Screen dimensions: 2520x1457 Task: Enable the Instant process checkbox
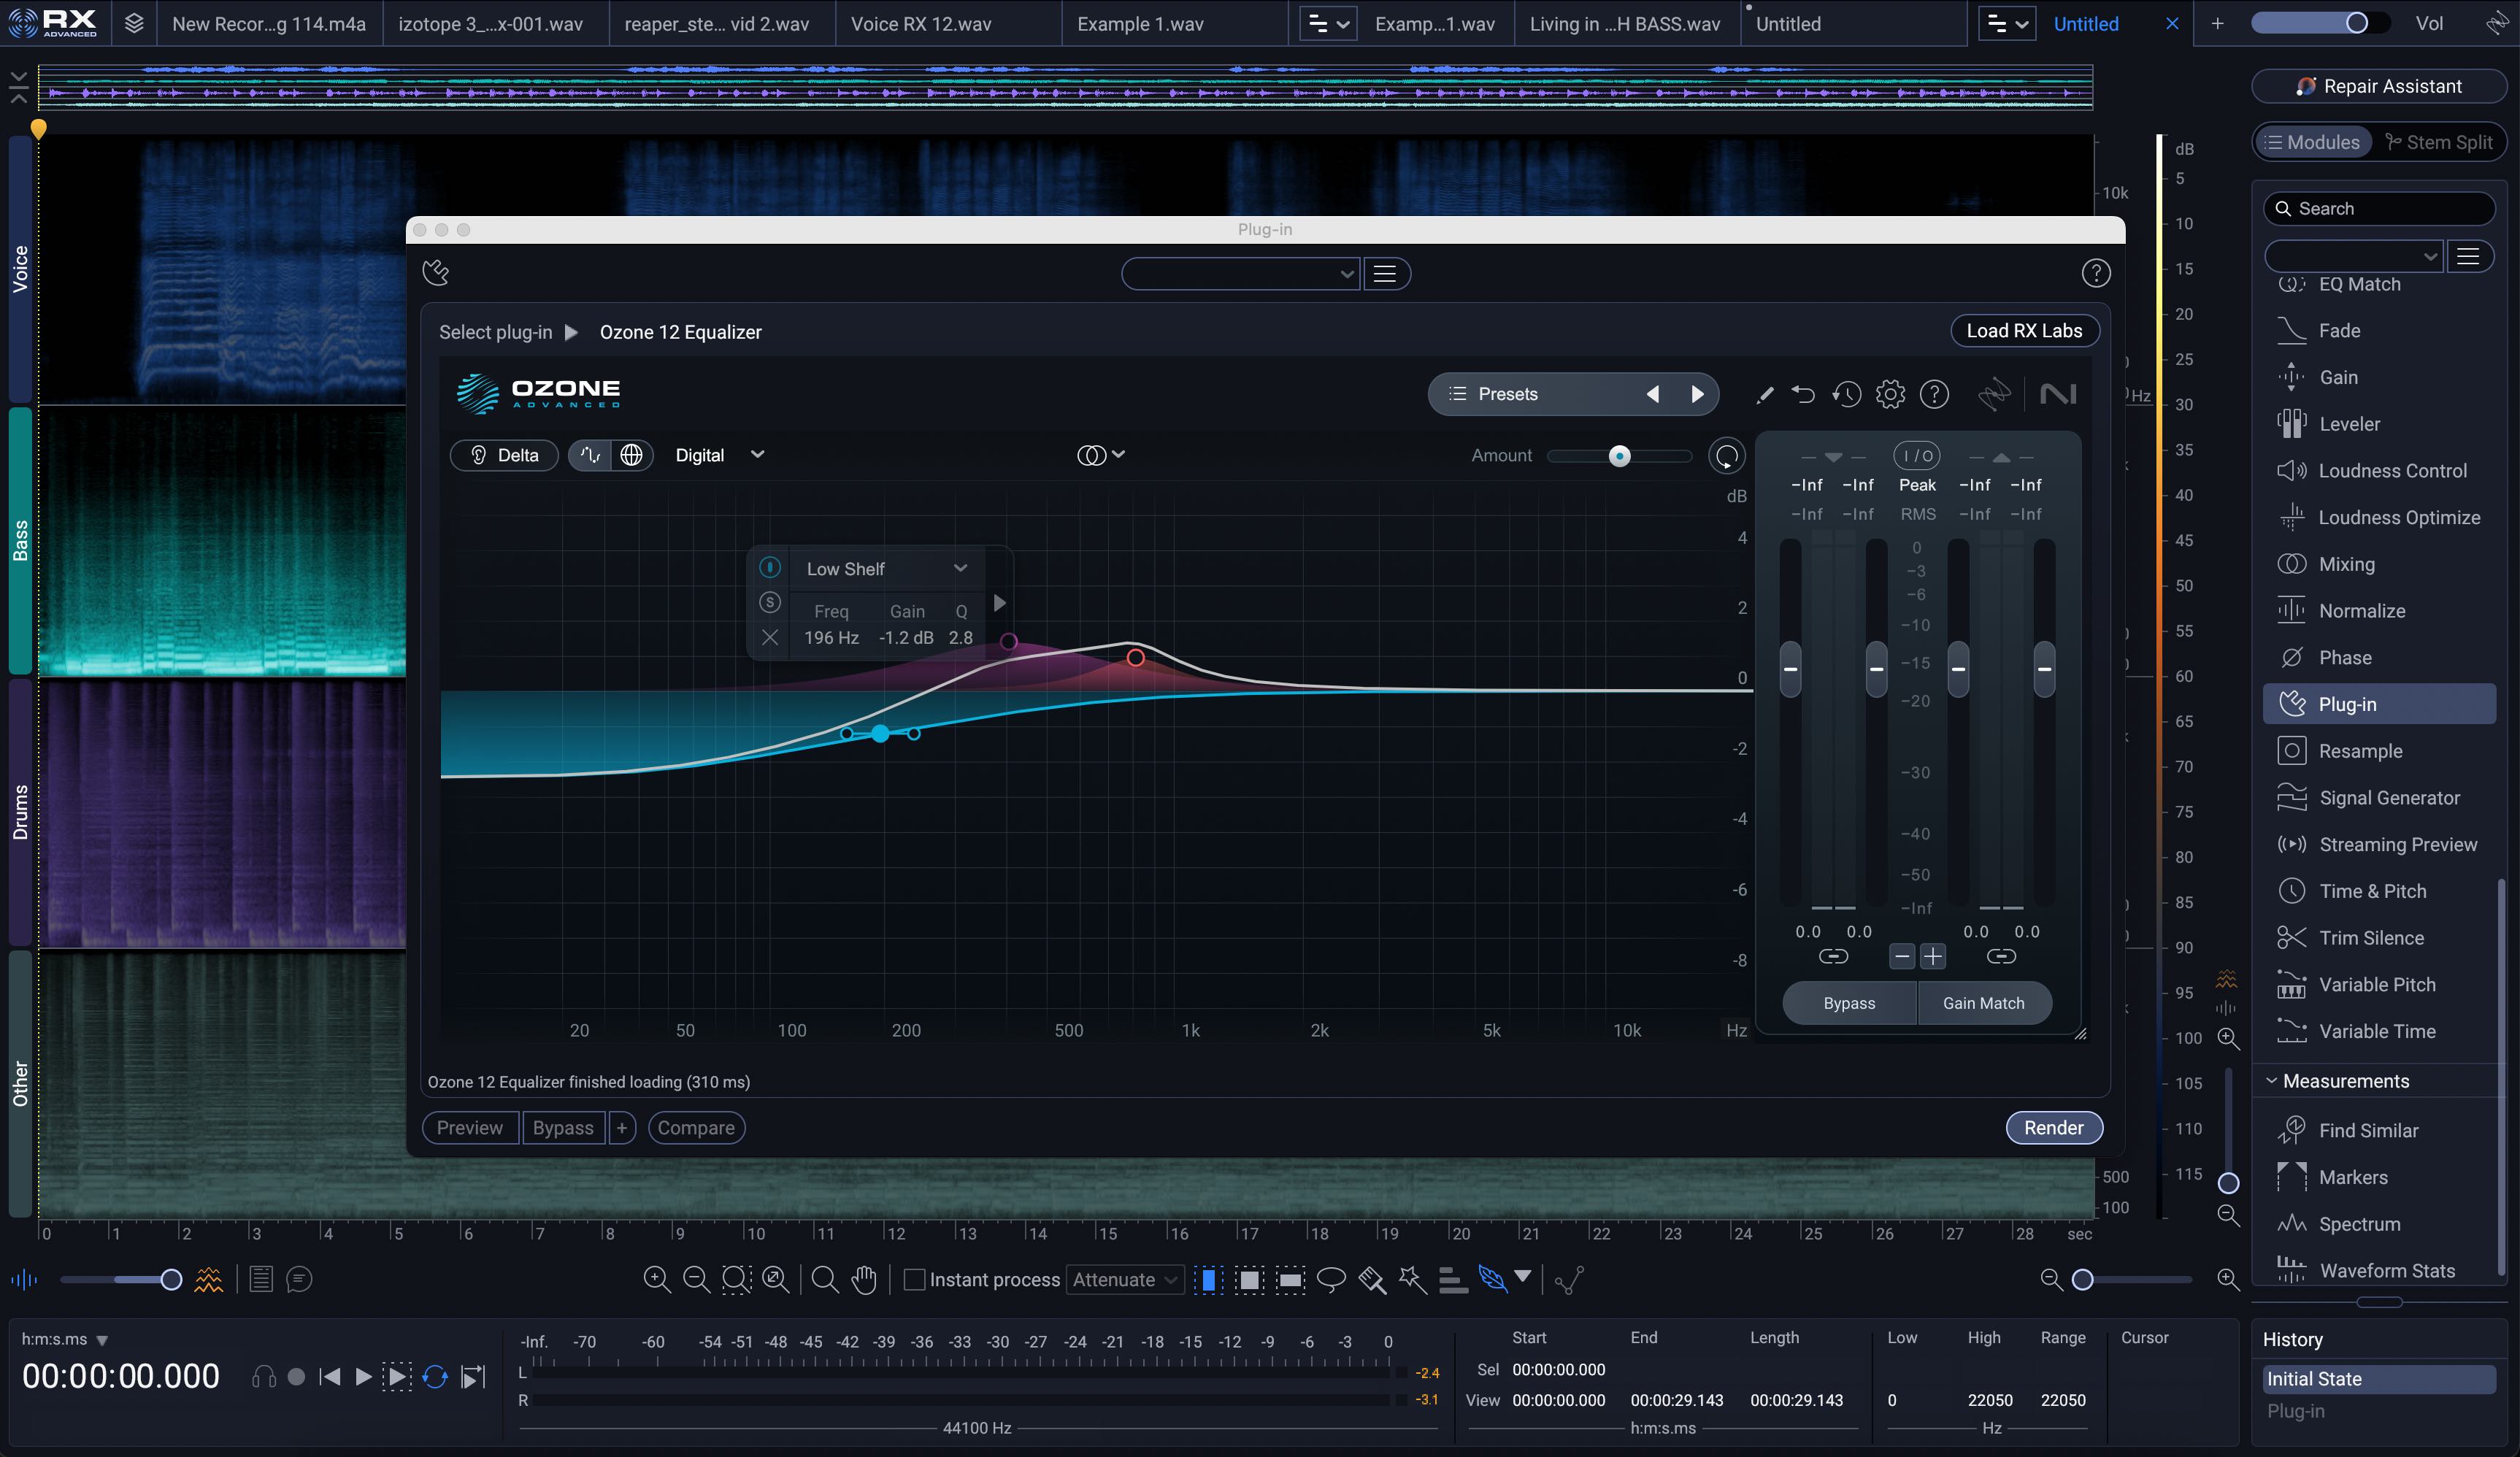pyautogui.click(x=914, y=1279)
